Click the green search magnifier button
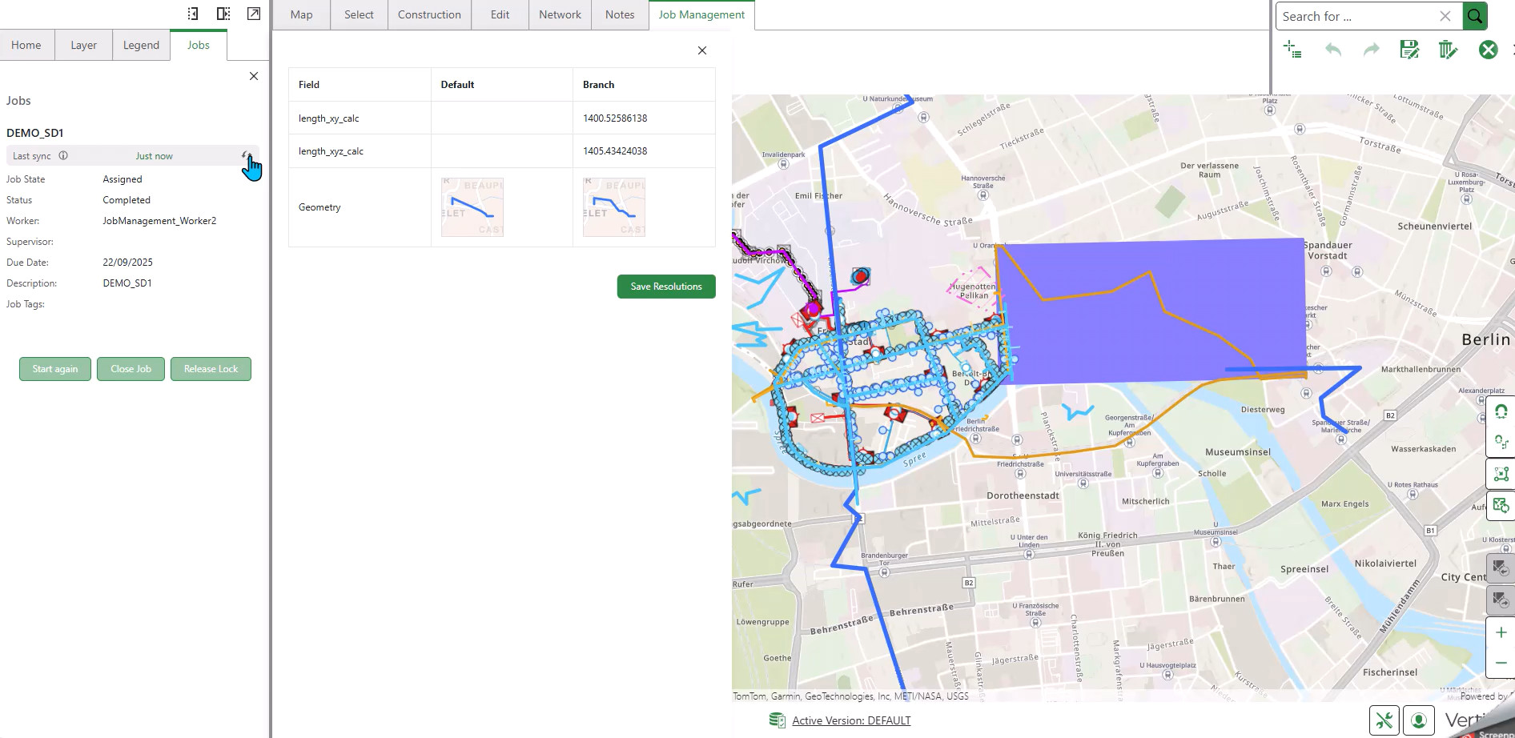Screen dimensions: 1515x738 point(1475,16)
